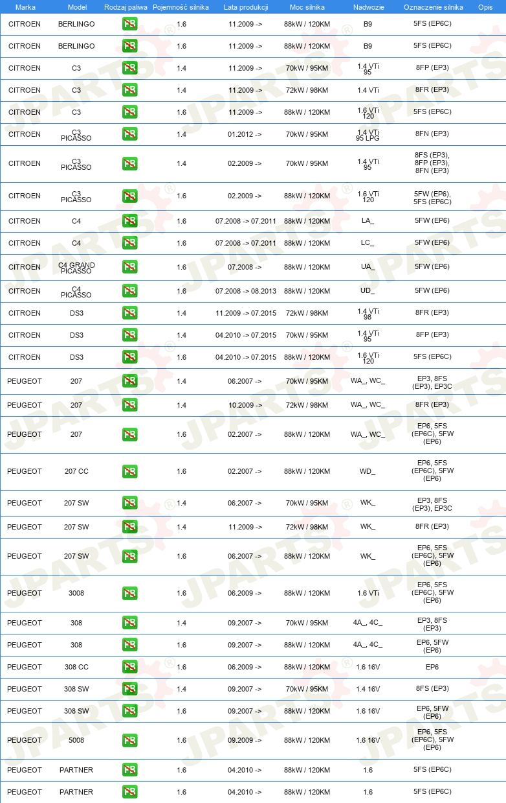Image resolution: width=506 pixels, height=803 pixels.
Task: Click the 'WD_' body cell
Action: pyautogui.click(x=368, y=471)
